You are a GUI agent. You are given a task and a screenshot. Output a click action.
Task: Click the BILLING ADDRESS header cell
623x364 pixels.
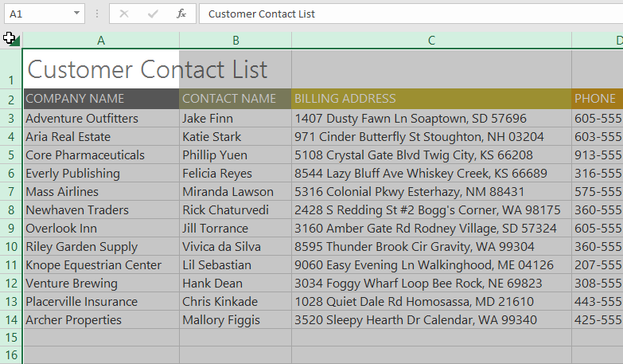point(431,99)
